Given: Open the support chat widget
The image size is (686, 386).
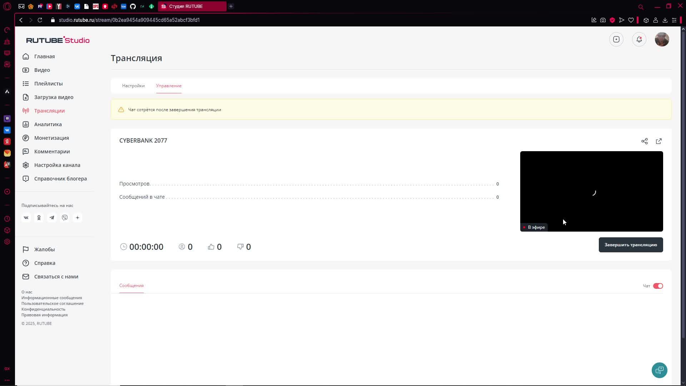Looking at the screenshot, I should coord(659,370).
